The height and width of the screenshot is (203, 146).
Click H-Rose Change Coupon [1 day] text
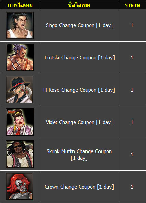click(x=79, y=90)
